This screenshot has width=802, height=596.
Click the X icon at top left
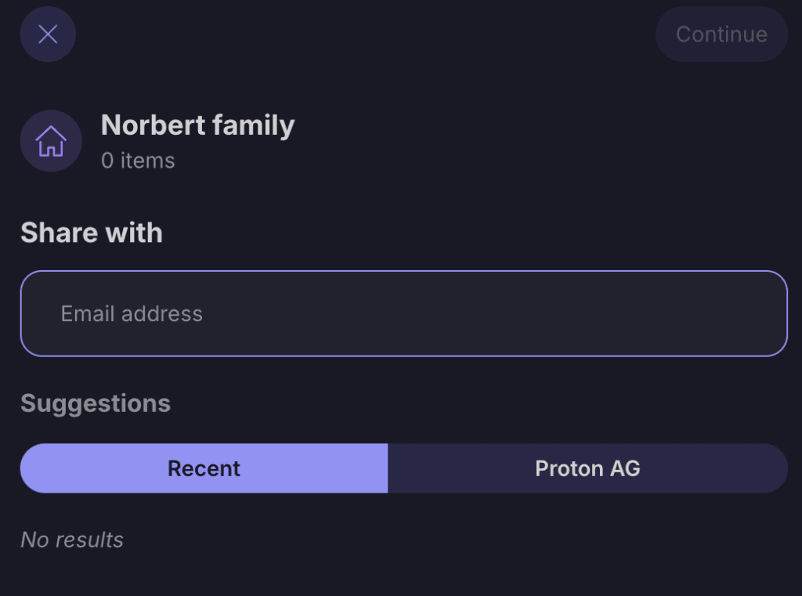point(48,34)
